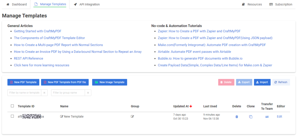The image size is (299, 137).
Task: Click New PDF Template from PDF file
Action: [x=65, y=82]
